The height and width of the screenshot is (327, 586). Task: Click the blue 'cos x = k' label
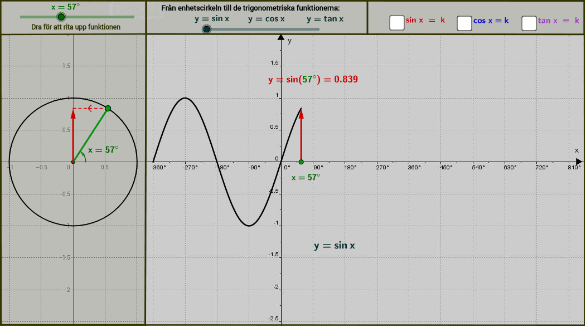pyautogui.click(x=491, y=21)
